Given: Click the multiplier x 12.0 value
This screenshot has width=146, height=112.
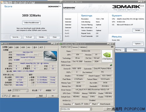Looking at the screenshot, I should pyautogui.click(x=20, y=80).
